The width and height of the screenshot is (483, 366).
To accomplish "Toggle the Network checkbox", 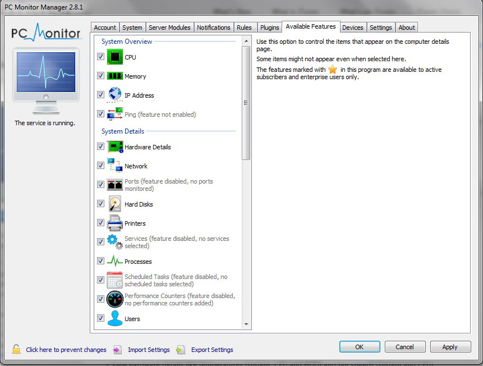I will tap(100, 165).
